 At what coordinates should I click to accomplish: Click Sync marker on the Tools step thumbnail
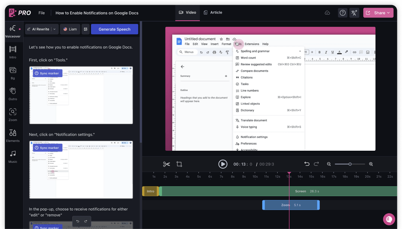(47, 73)
